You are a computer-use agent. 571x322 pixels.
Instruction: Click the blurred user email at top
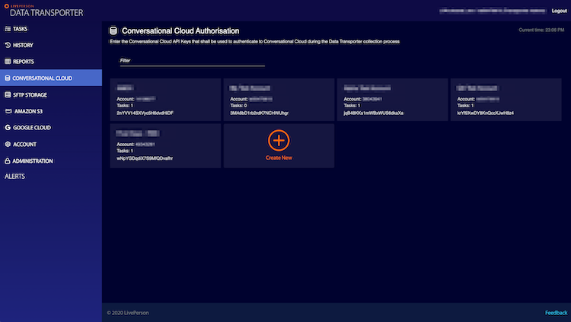coord(493,11)
